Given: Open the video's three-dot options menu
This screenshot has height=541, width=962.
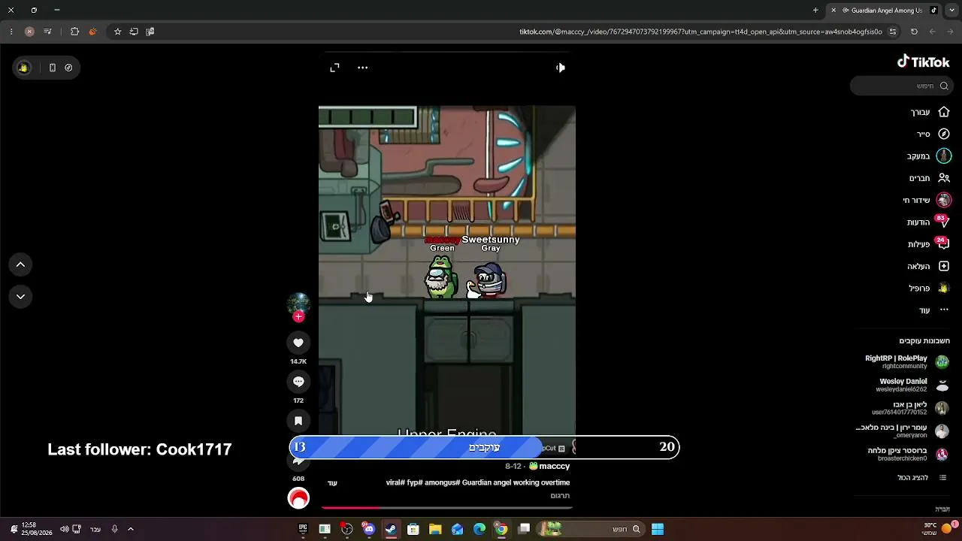Looking at the screenshot, I should click(362, 68).
